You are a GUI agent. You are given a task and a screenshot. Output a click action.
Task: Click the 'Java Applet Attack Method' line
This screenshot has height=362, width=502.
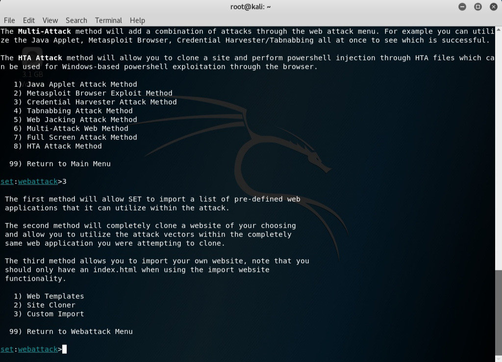(75, 84)
